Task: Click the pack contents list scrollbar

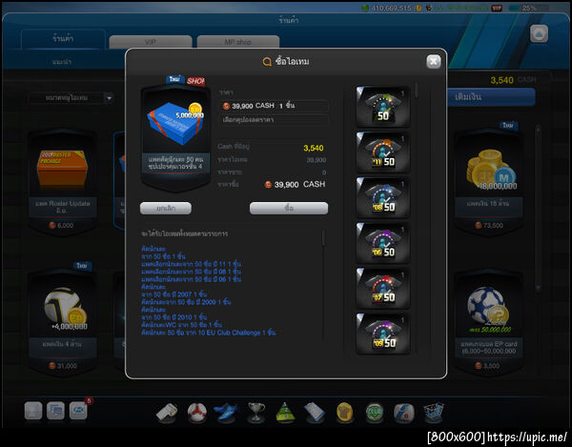Action: point(417,91)
